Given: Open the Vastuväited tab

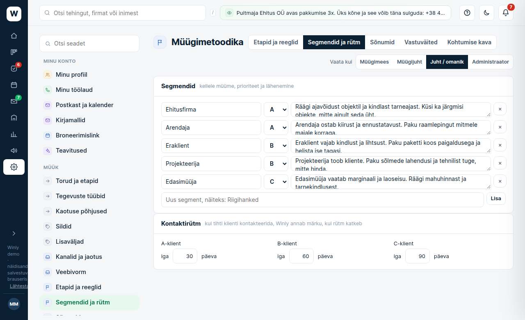Looking at the screenshot, I should (421, 42).
